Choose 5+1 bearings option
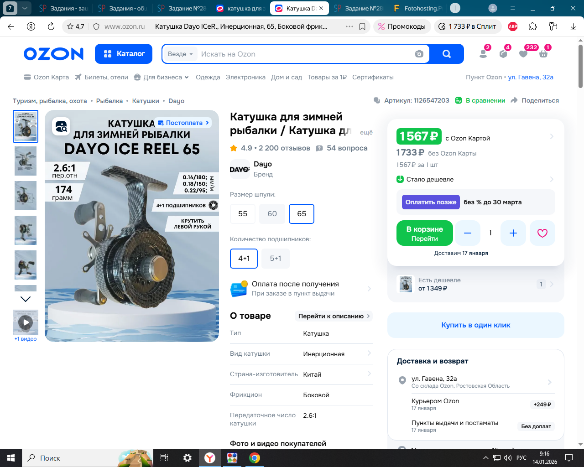584x467 pixels. pos(276,259)
